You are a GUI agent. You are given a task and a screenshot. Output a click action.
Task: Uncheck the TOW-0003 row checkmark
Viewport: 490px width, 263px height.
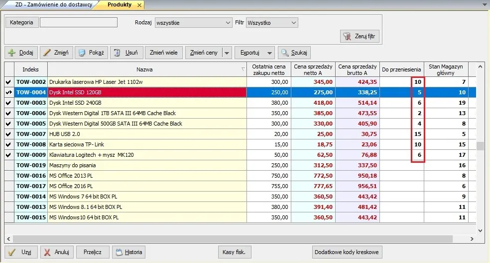click(8, 103)
